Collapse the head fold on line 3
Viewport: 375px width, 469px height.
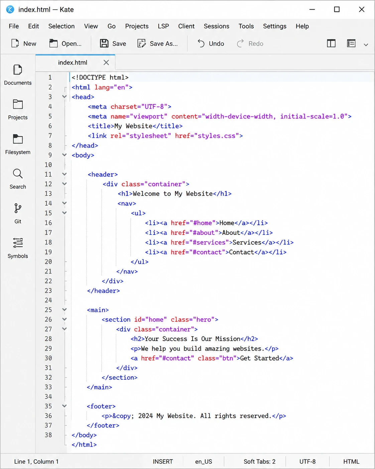(x=65, y=97)
